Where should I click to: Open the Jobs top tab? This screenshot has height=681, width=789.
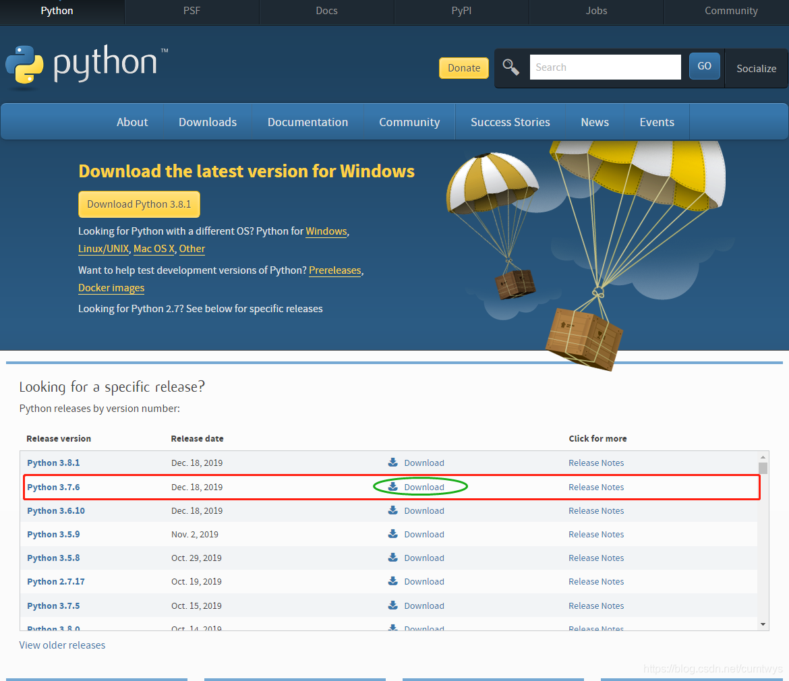coord(596,11)
